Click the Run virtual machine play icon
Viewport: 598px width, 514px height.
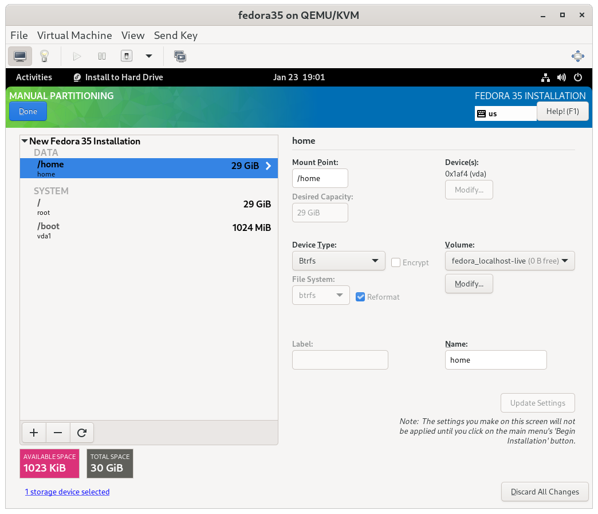click(77, 57)
